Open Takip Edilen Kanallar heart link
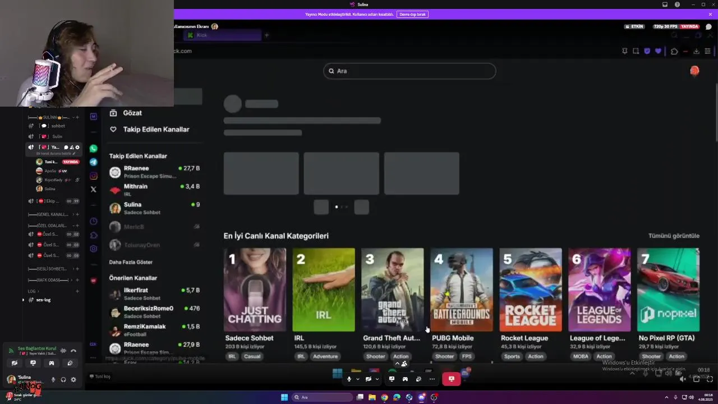This screenshot has height=404, width=718. [150, 129]
